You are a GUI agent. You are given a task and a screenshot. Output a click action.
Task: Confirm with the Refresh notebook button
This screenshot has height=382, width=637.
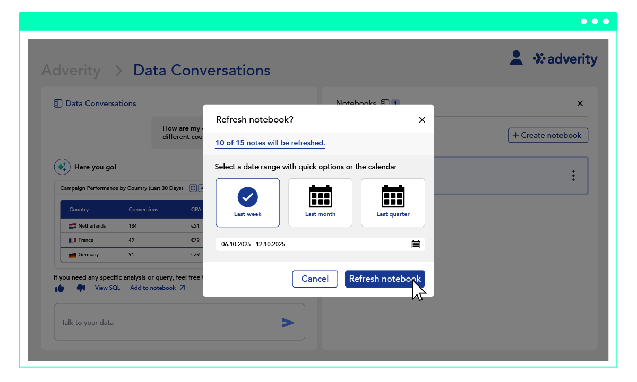[x=384, y=279]
